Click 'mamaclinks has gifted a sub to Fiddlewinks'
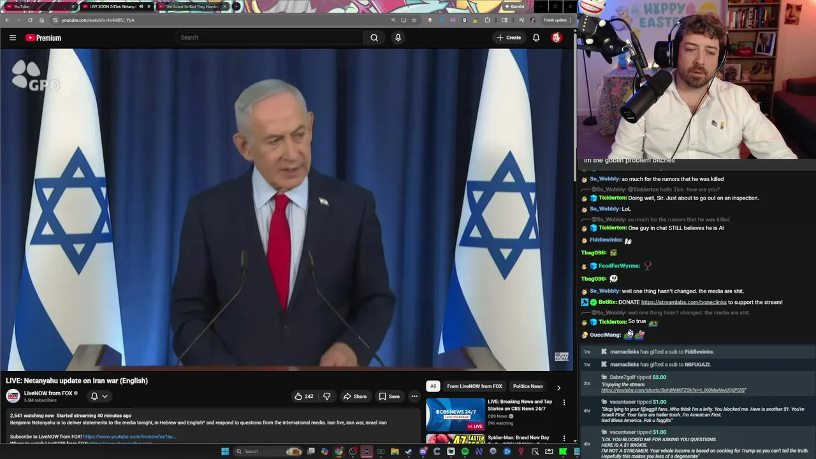816x459 pixels. tap(661, 352)
